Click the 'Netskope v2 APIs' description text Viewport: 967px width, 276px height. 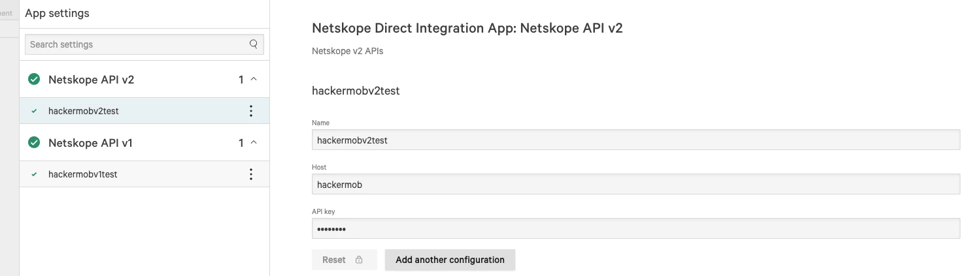coord(348,51)
